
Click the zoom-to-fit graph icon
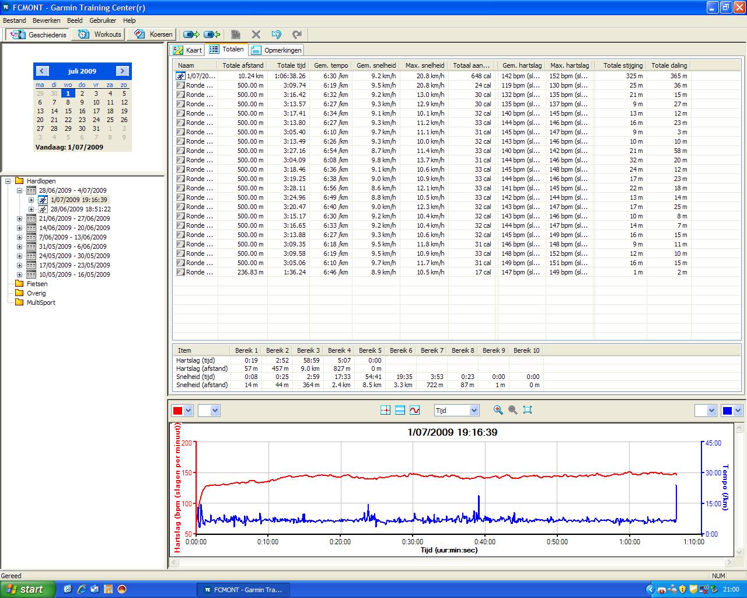(528, 410)
